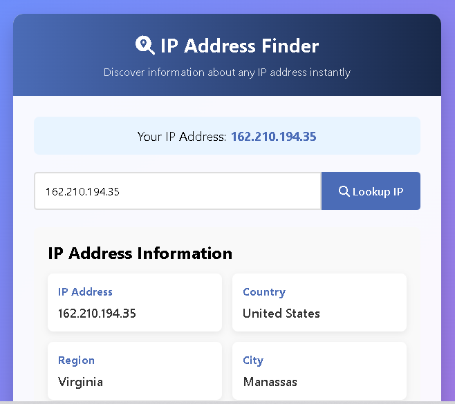The image size is (455, 404).
Task: Click the "Your IP Address:" label
Action: [x=182, y=136]
